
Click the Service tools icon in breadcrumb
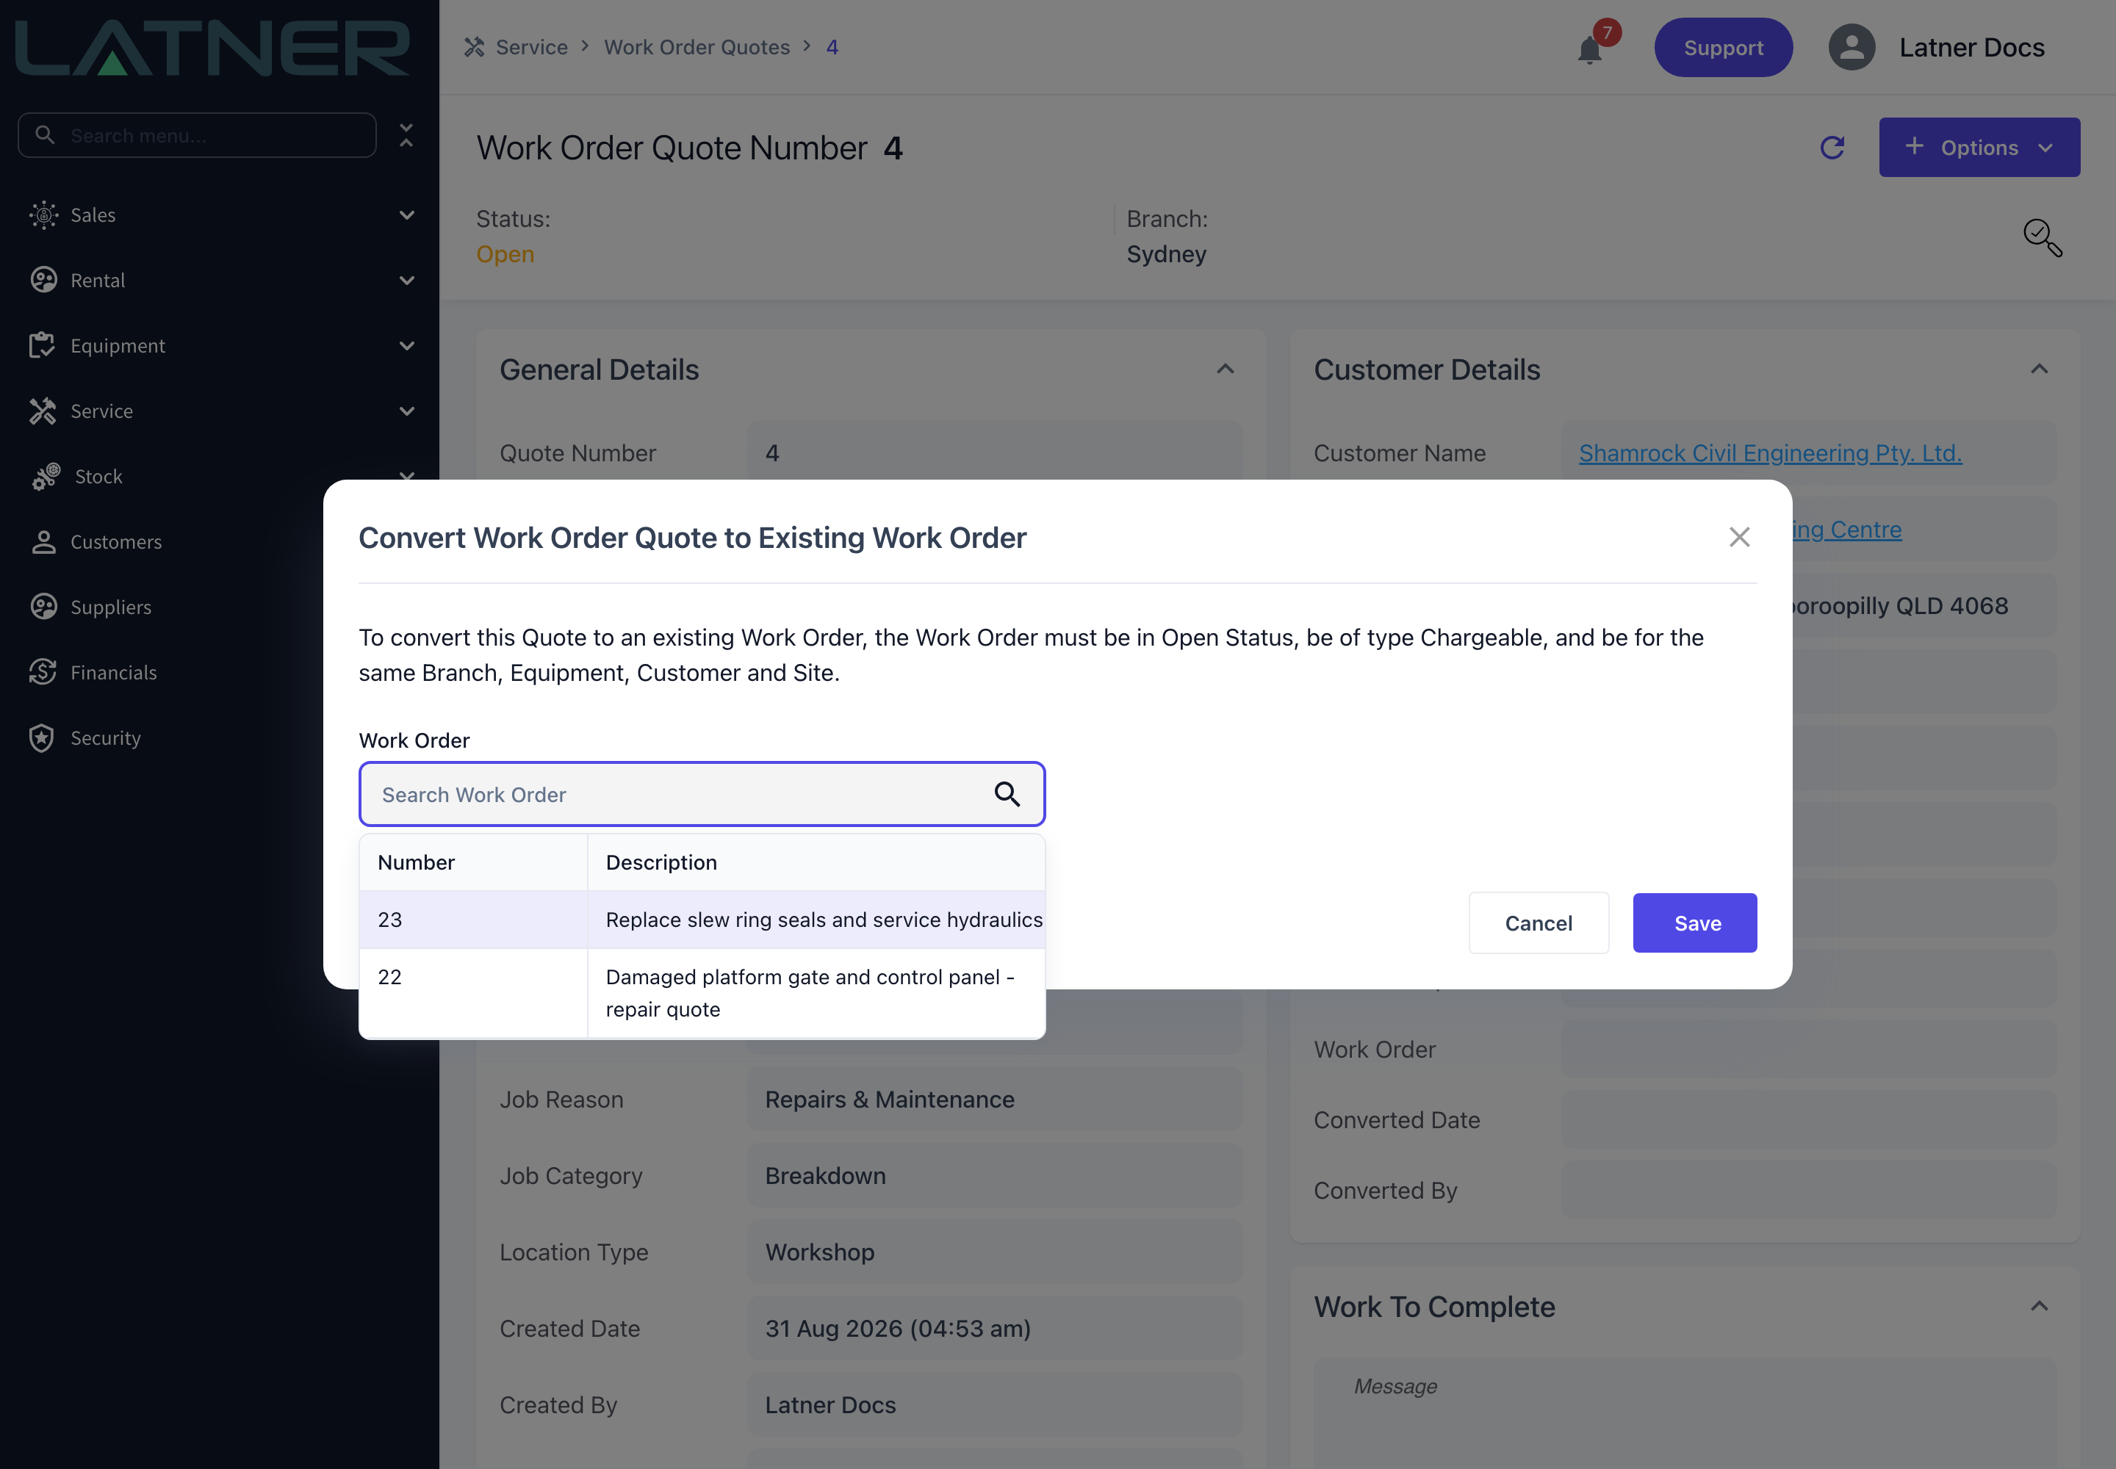tap(474, 47)
